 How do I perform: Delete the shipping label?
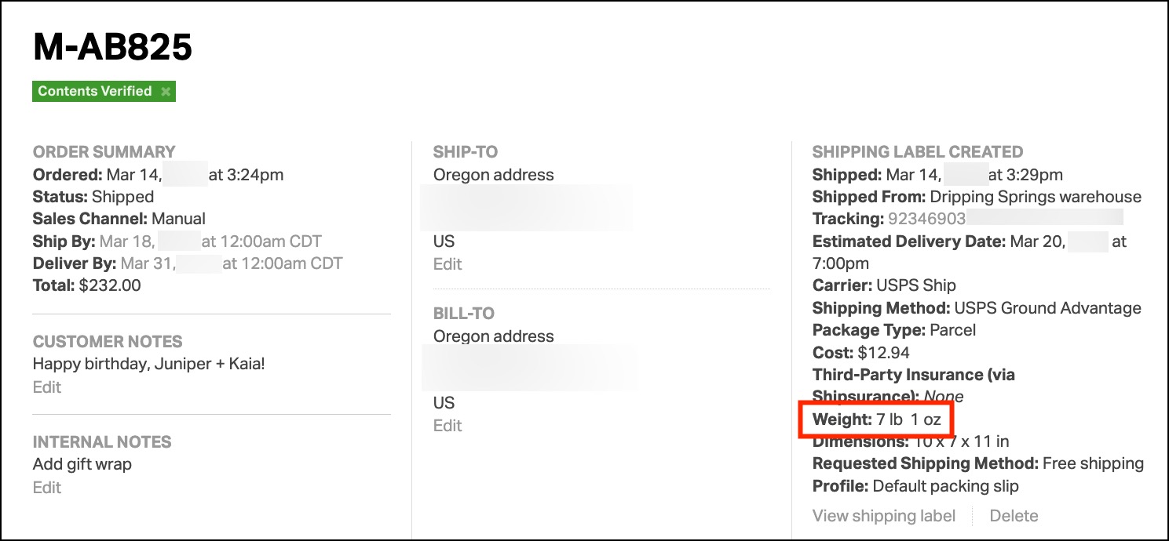[1014, 515]
